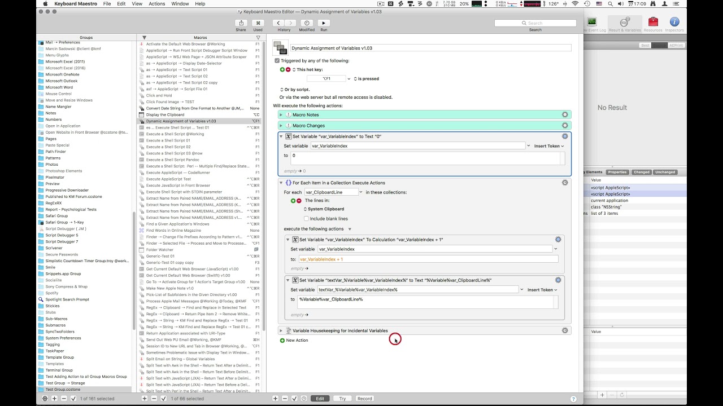
Task: Click the green New Action plus icon
Action: click(282, 340)
